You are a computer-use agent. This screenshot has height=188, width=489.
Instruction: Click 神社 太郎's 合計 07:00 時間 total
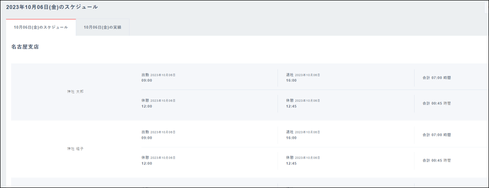click(x=437, y=78)
